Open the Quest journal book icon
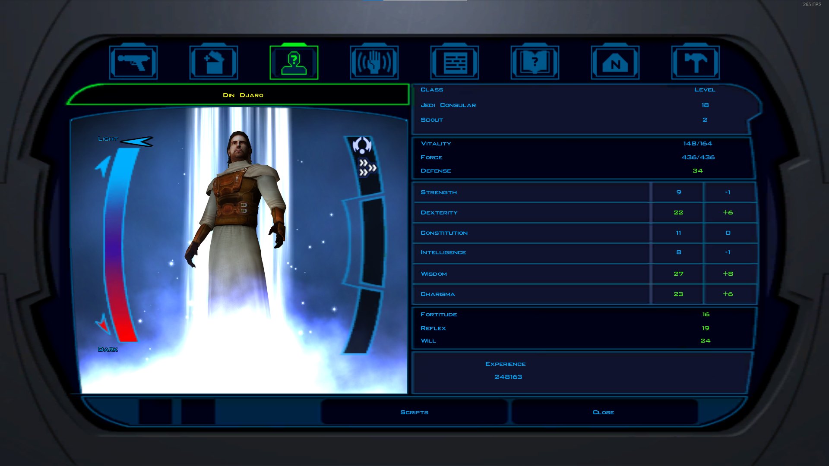Screen dimensions: 829x466 535,63
